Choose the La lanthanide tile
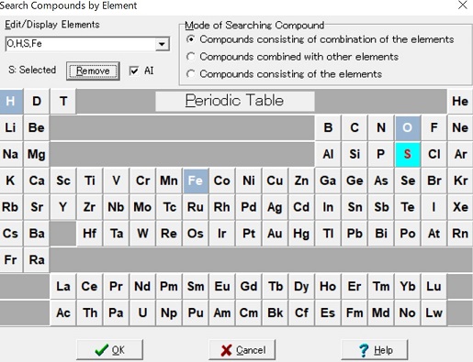 (63, 286)
